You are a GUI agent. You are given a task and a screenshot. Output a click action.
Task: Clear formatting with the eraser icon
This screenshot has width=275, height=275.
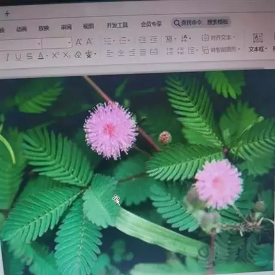78,55
